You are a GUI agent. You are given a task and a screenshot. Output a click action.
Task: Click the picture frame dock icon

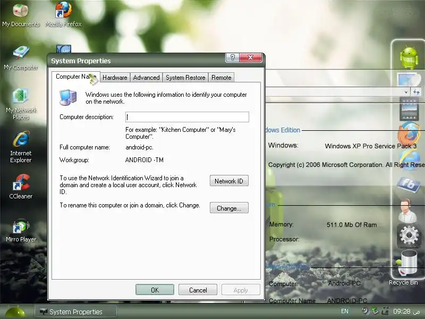409,81
